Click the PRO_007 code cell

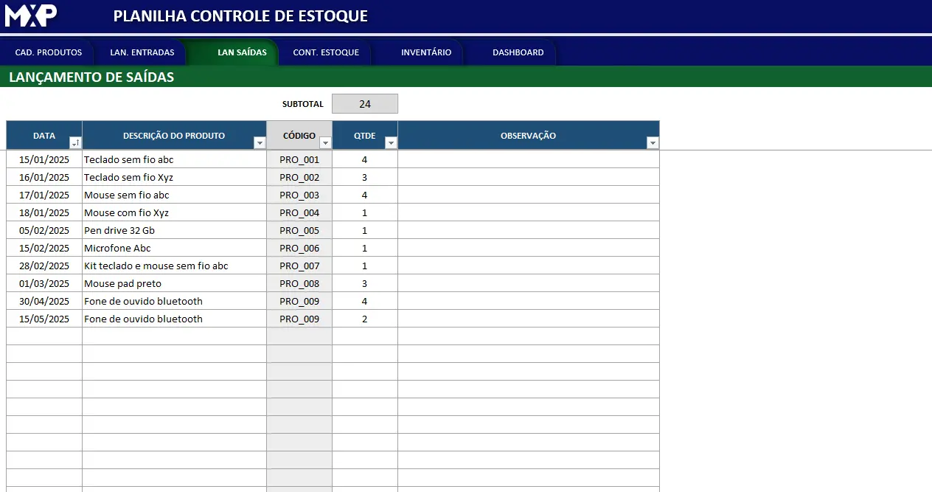[299, 266]
